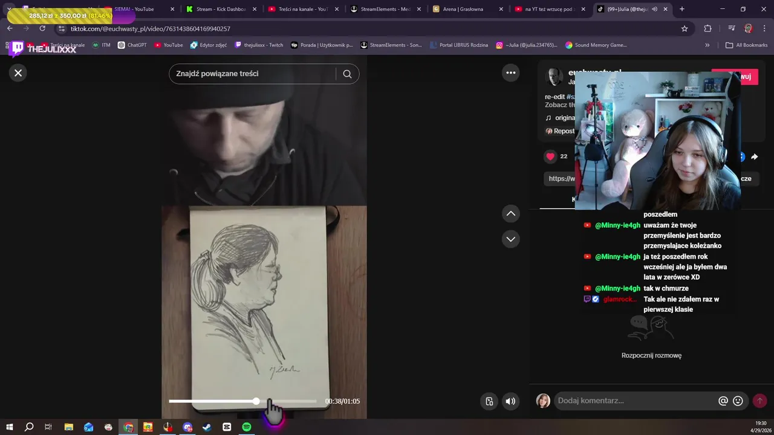Image resolution: width=774 pixels, height=435 pixels.
Task: Seek on the video progress bar
Action: pos(242,401)
